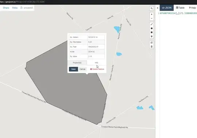
Task: Click the Sq. Meters label
Action: click(x=74, y=37)
